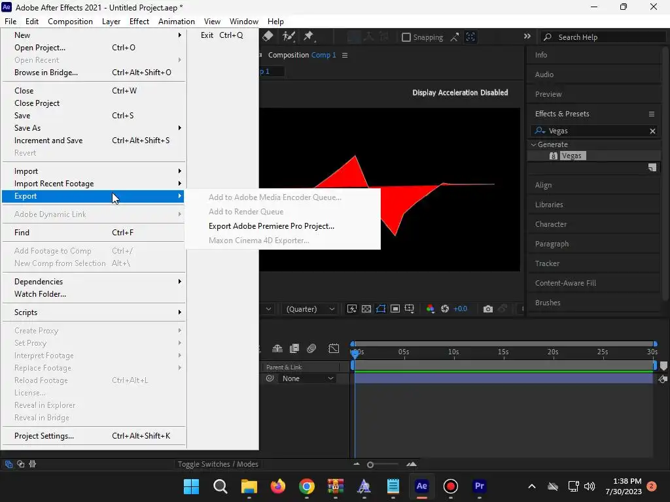
Task: Clear the Vegas search in Effects & Presets
Action: tap(652, 131)
